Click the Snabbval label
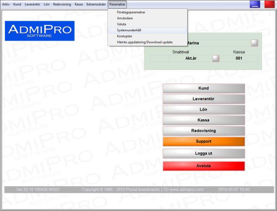 coord(181,52)
